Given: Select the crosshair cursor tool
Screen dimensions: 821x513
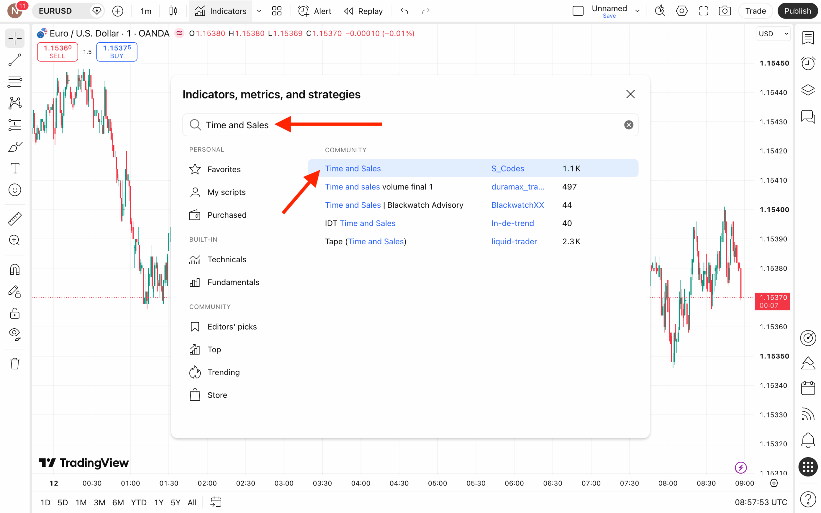Looking at the screenshot, I should point(14,39).
